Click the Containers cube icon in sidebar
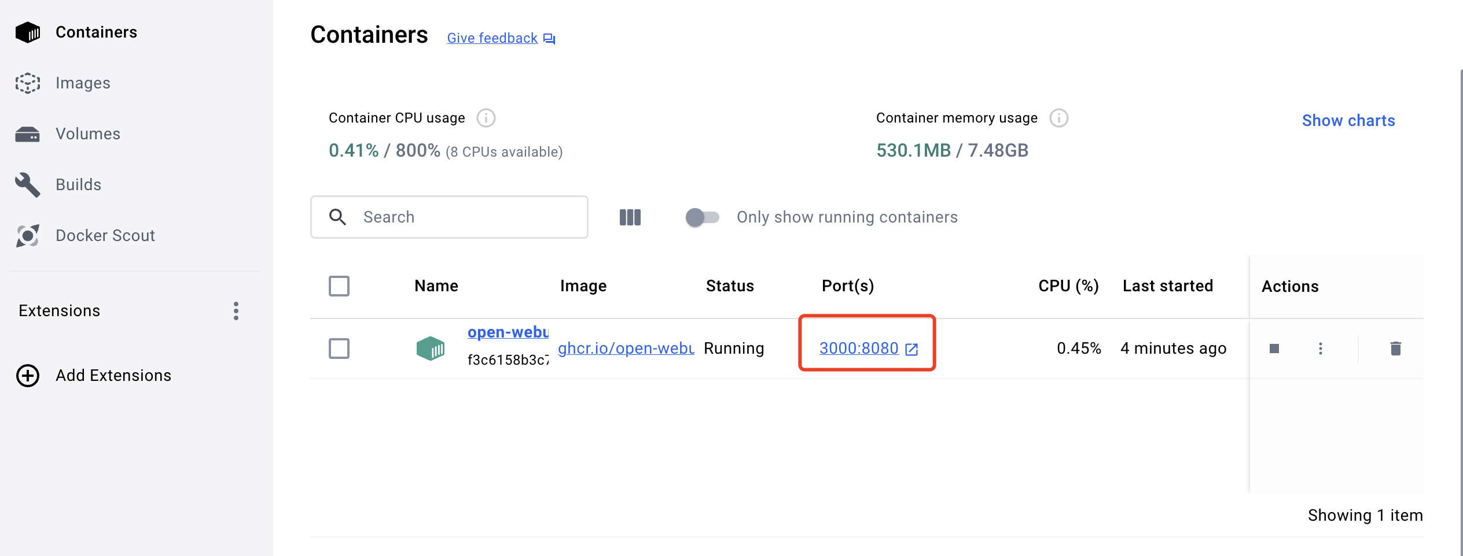This screenshot has width=1463, height=556. coord(27,32)
